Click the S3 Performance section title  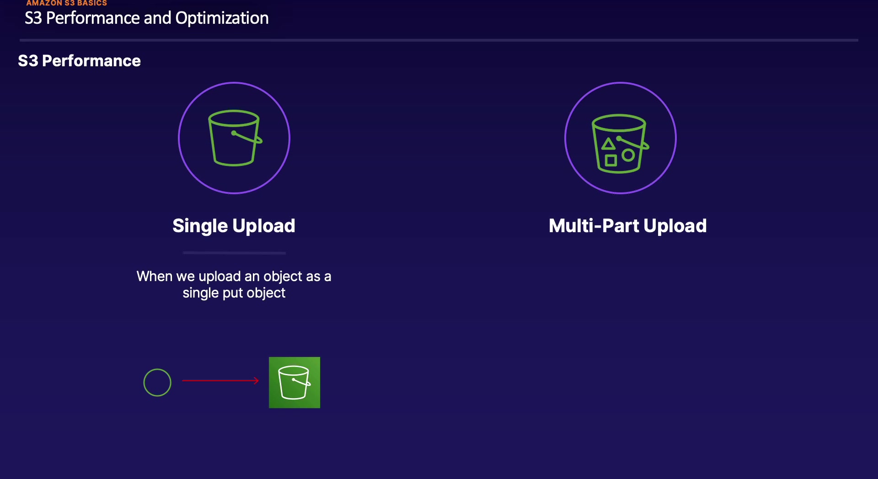pyautogui.click(x=79, y=61)
